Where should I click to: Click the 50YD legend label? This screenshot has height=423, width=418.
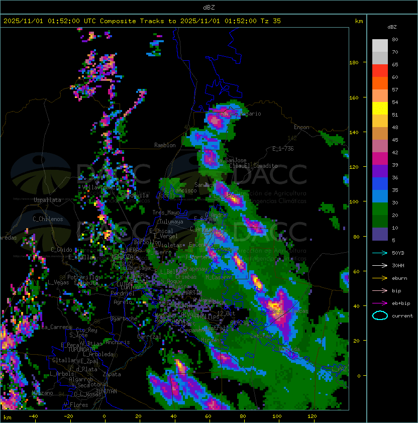[x=398, y=253]
